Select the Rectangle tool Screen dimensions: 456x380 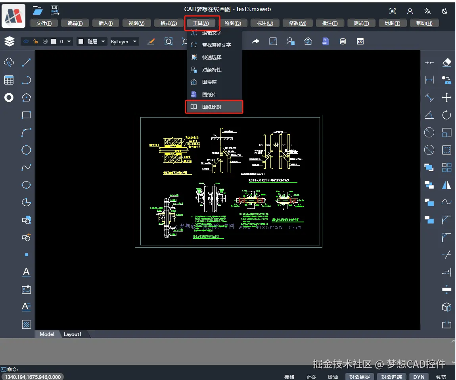click(x=26, y=115)
